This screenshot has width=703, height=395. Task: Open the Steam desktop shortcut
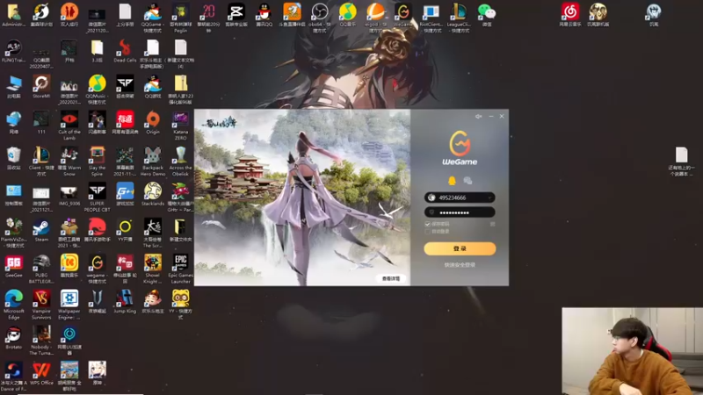[41, 231]
